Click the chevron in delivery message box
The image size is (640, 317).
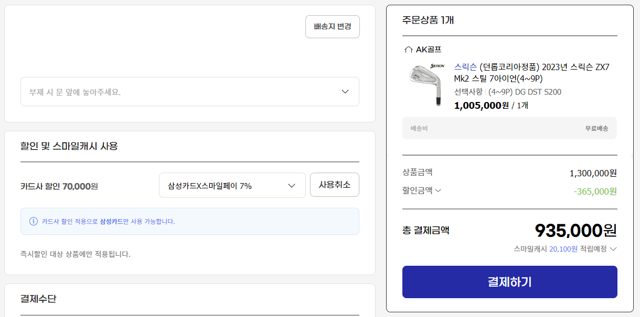point(345,92)
